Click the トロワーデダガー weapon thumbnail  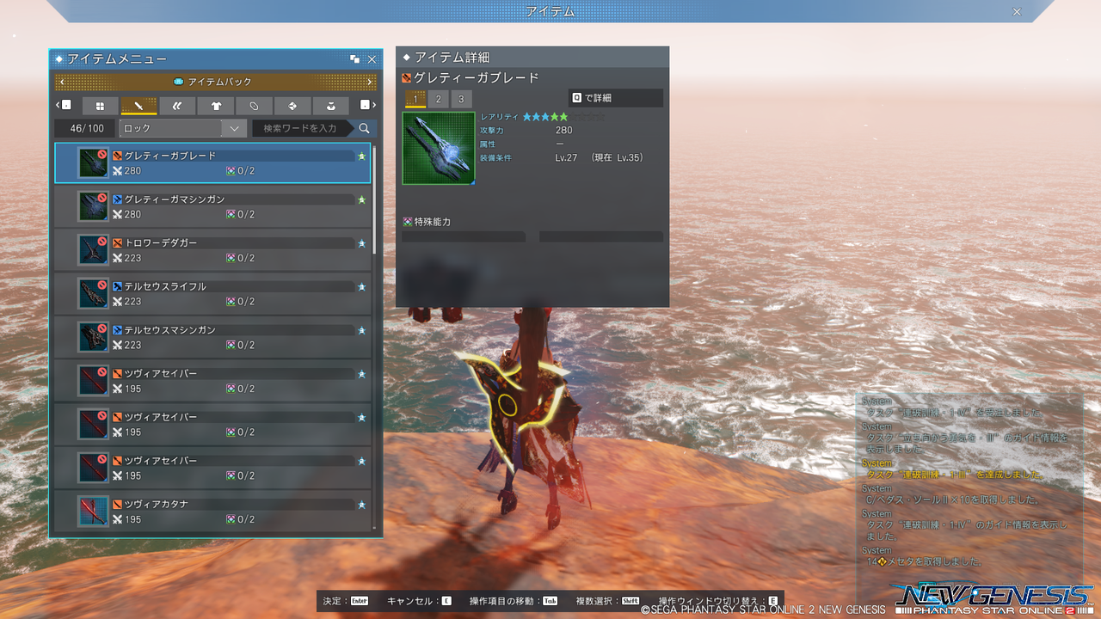click(x=93, y=250)
